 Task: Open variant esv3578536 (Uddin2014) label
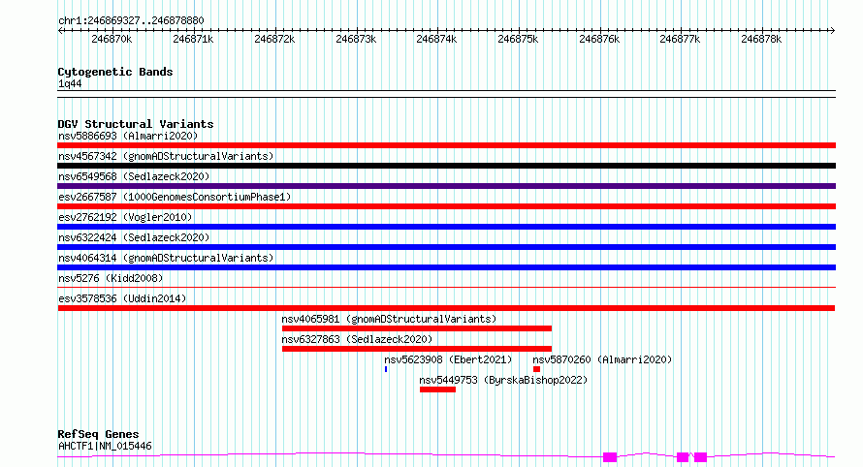tap(122, 298)
